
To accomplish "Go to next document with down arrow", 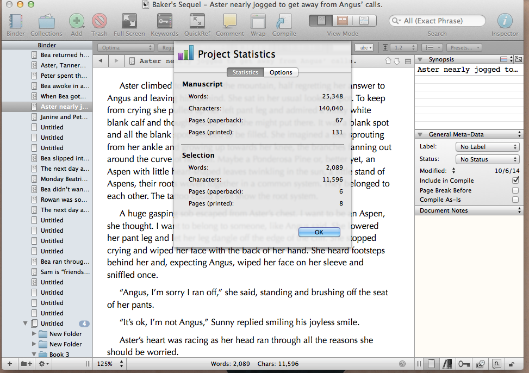I will (397, 61).
